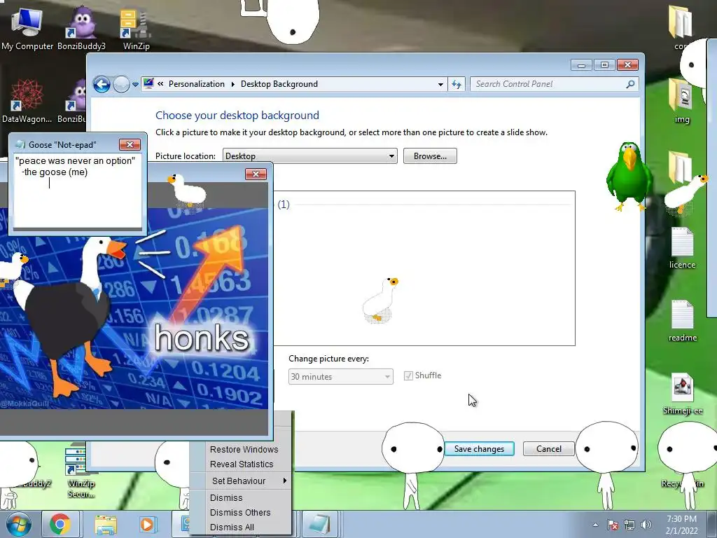The image size is (717, 538).
Task: Click the Cancel button
Action: (x=549, y=449)
